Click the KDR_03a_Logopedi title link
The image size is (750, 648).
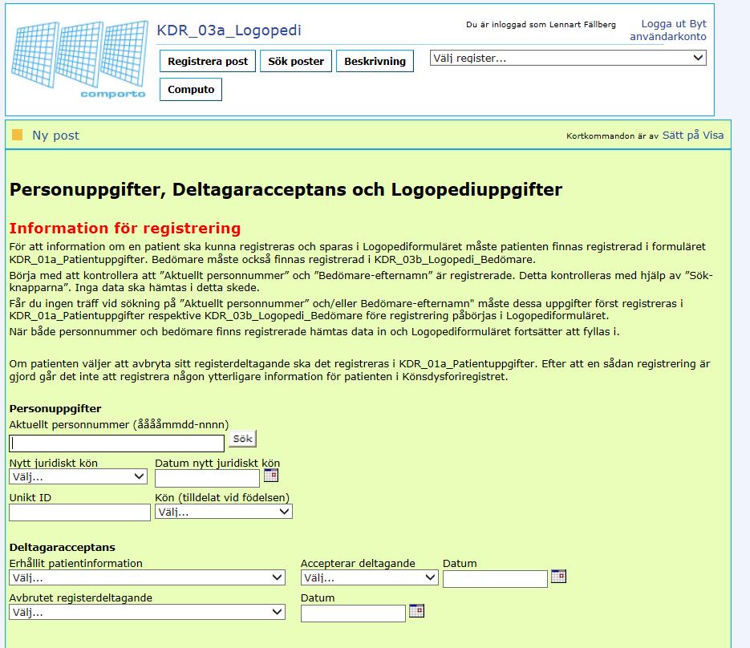229,30
